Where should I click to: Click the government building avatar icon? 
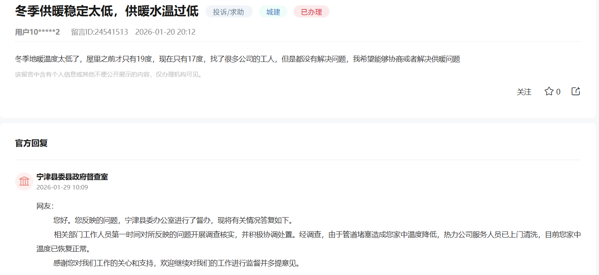[24, 181]
